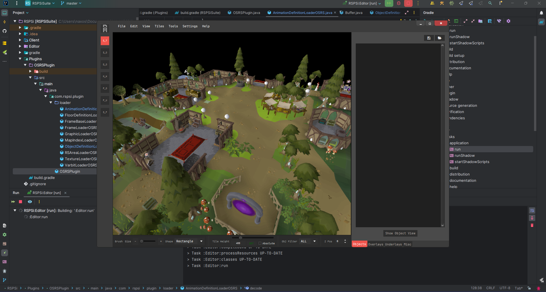546x292 pixels.
Task: Open build.gradle under OSRSPlugin
Action: 42,178
